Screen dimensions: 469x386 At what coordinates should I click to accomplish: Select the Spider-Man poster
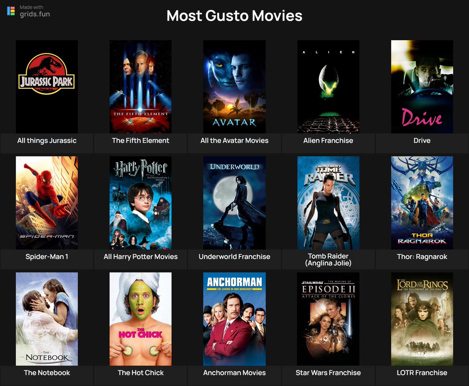pyautogui.click(x=47, y=203)
